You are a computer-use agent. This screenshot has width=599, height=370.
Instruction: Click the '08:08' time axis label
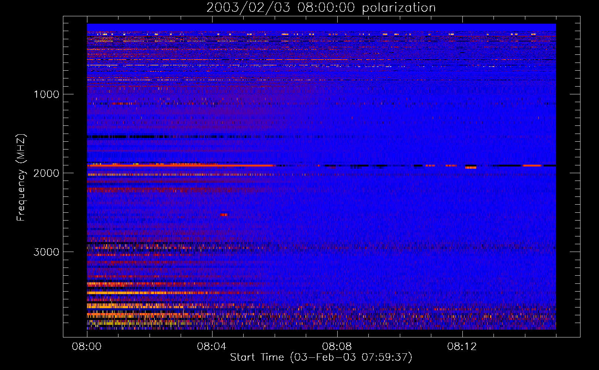click(x=337, y=347)
